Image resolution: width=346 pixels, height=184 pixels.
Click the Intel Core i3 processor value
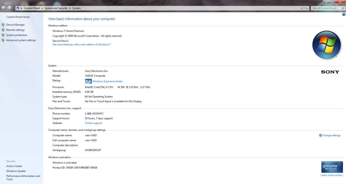click(x=117, y=87)
